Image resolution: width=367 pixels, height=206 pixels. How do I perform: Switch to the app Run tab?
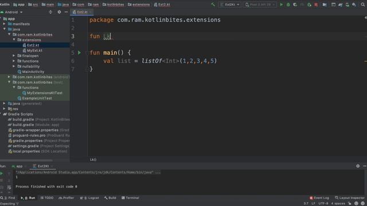[17, 166]
